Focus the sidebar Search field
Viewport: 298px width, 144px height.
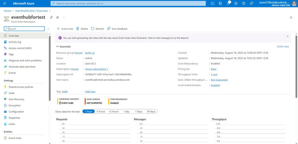pyautogui.click(x=24, y=29)
